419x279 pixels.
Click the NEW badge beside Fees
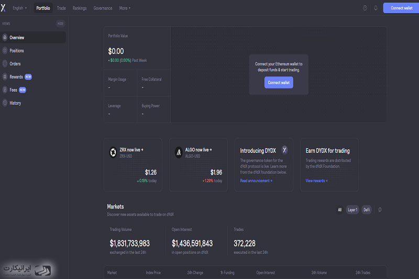23,90
